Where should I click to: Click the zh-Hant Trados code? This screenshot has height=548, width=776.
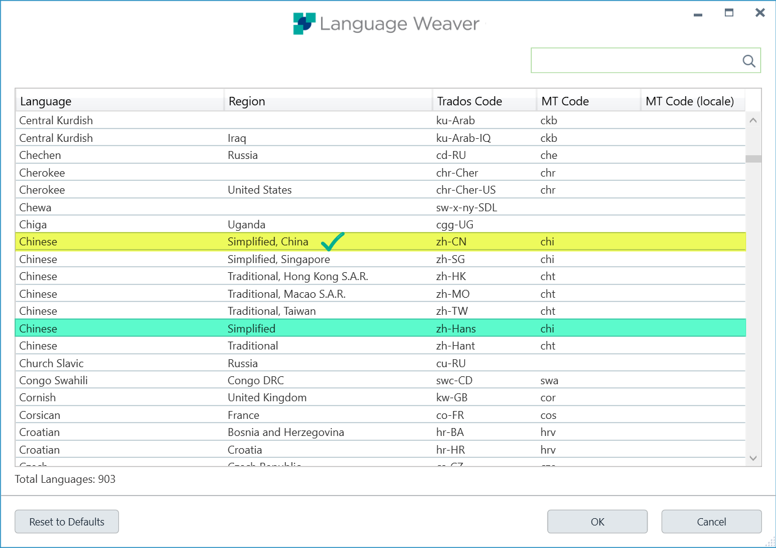[456, 346]
